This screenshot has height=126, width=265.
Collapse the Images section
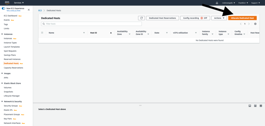point(2,73)
